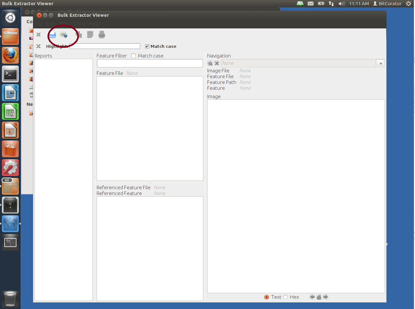Open the power gear menu at top right
Viewport: 415px width, 309px height.
[x=409, y=4]
